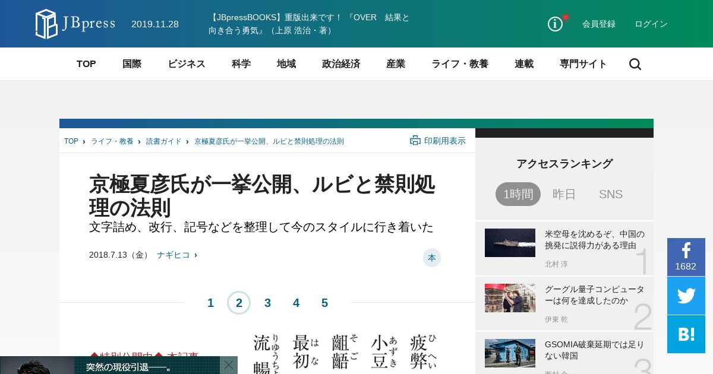The image size is (713, 374).
Task: Share article on Twitter
Action: [x=686, y=296]
